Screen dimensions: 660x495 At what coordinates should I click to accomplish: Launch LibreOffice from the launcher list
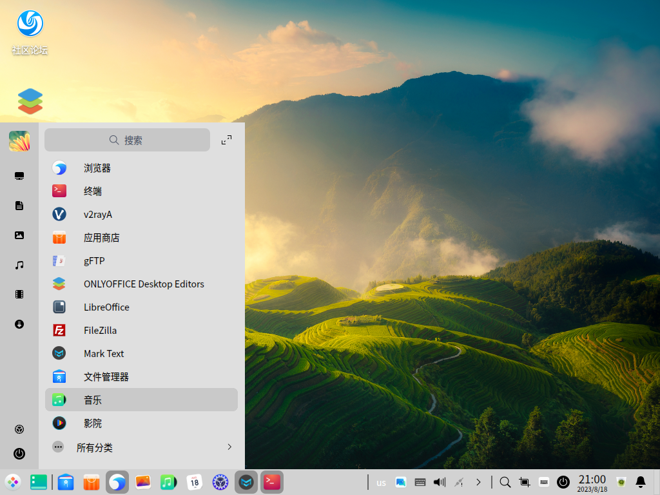point(141,307)
